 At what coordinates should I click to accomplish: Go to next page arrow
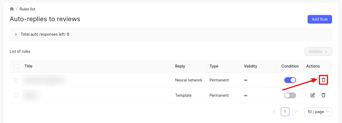pyautogui.click(x=296, y=112)
